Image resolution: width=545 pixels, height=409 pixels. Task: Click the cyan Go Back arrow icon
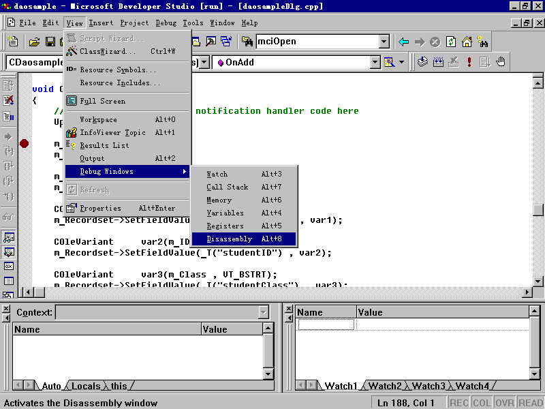point(403,42)
